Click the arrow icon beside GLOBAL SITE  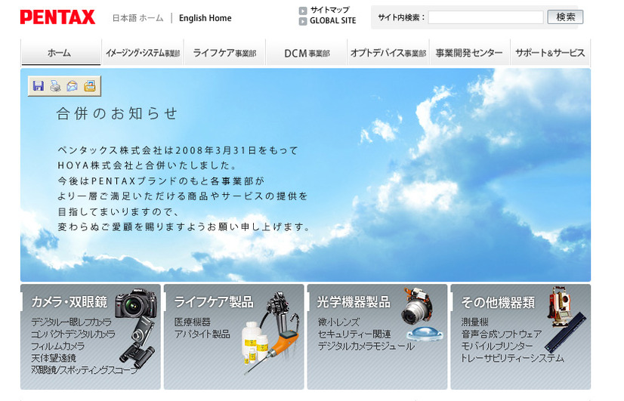(x=303, y=21)
